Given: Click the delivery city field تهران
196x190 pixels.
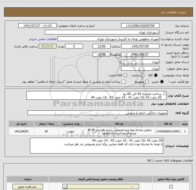Looking at the screenshot, I should pyautogui.click(x=140, y=69).
